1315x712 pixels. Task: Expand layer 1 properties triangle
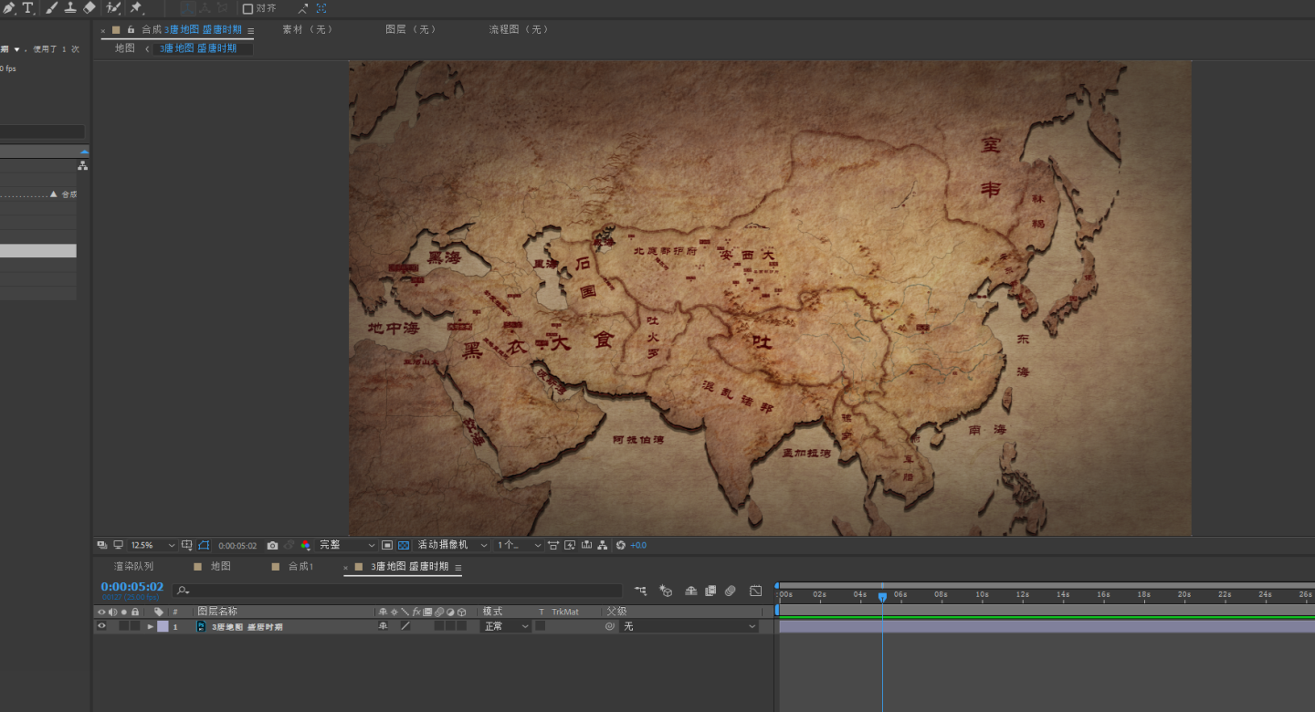click(151, 626)
